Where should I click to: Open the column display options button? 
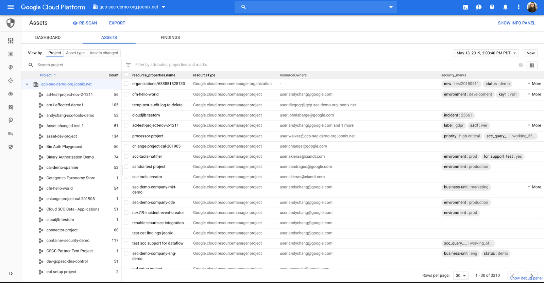532,65
